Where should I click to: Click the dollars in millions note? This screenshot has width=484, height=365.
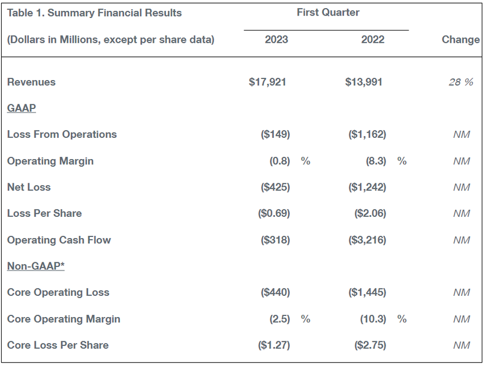point(111,40)
